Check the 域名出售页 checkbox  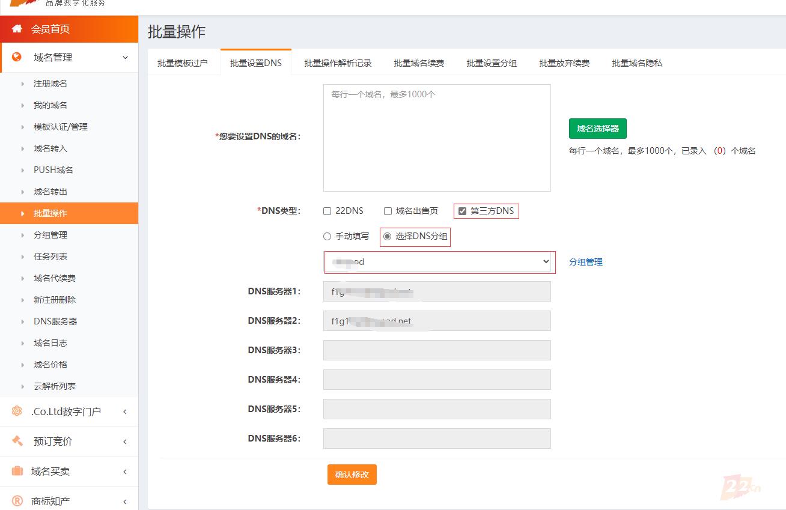pos(388,211)
